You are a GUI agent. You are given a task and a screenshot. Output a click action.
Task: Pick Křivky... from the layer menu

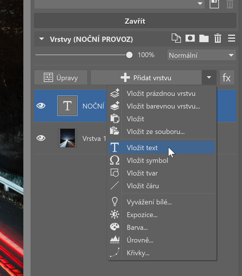coord(138,253)
